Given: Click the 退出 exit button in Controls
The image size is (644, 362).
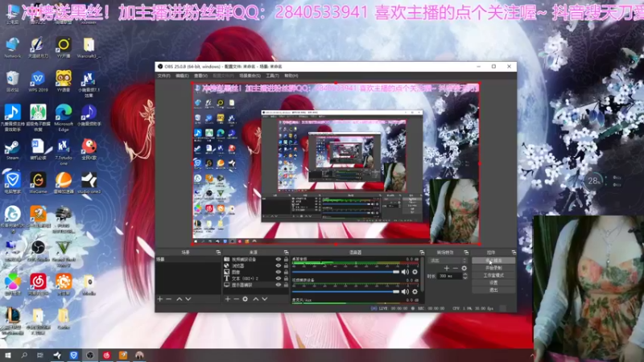Looking at the screenshot, I should (493, 290).
